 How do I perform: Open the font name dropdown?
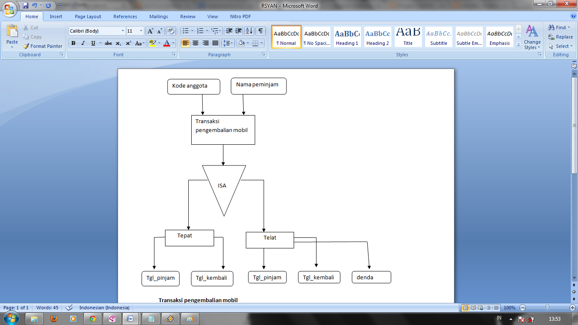pos(123,31)
